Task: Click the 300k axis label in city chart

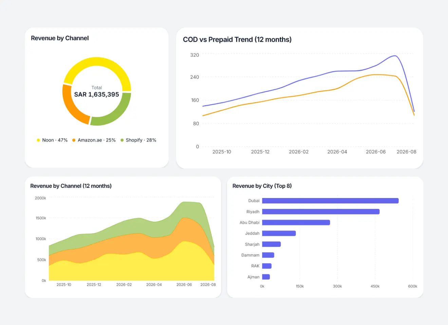Action: 337,286
